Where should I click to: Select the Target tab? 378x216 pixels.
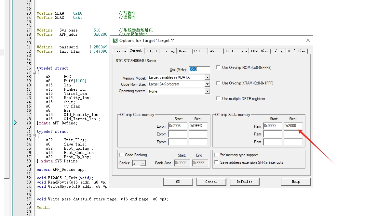pyautogui.click(x=136, y=51)
